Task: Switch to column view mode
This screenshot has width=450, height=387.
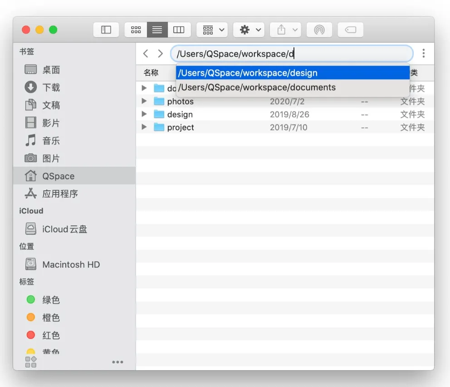Action: 179,30
